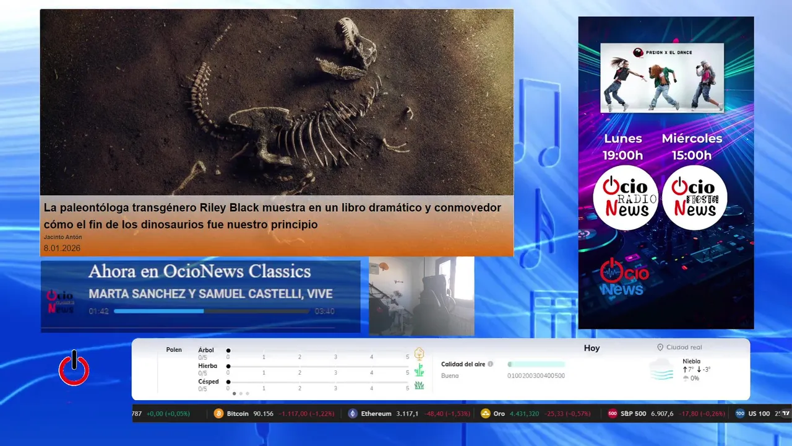Click the Polen label
Image resolution: width=792 pixels, height=446 pixels.
(x=174, y=350)
